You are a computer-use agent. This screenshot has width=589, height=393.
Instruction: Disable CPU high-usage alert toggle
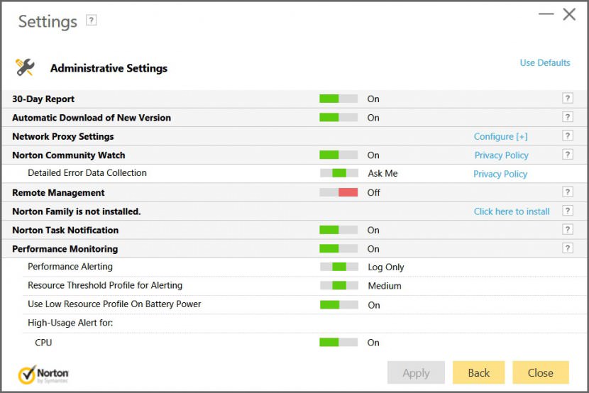click(338, 343)
